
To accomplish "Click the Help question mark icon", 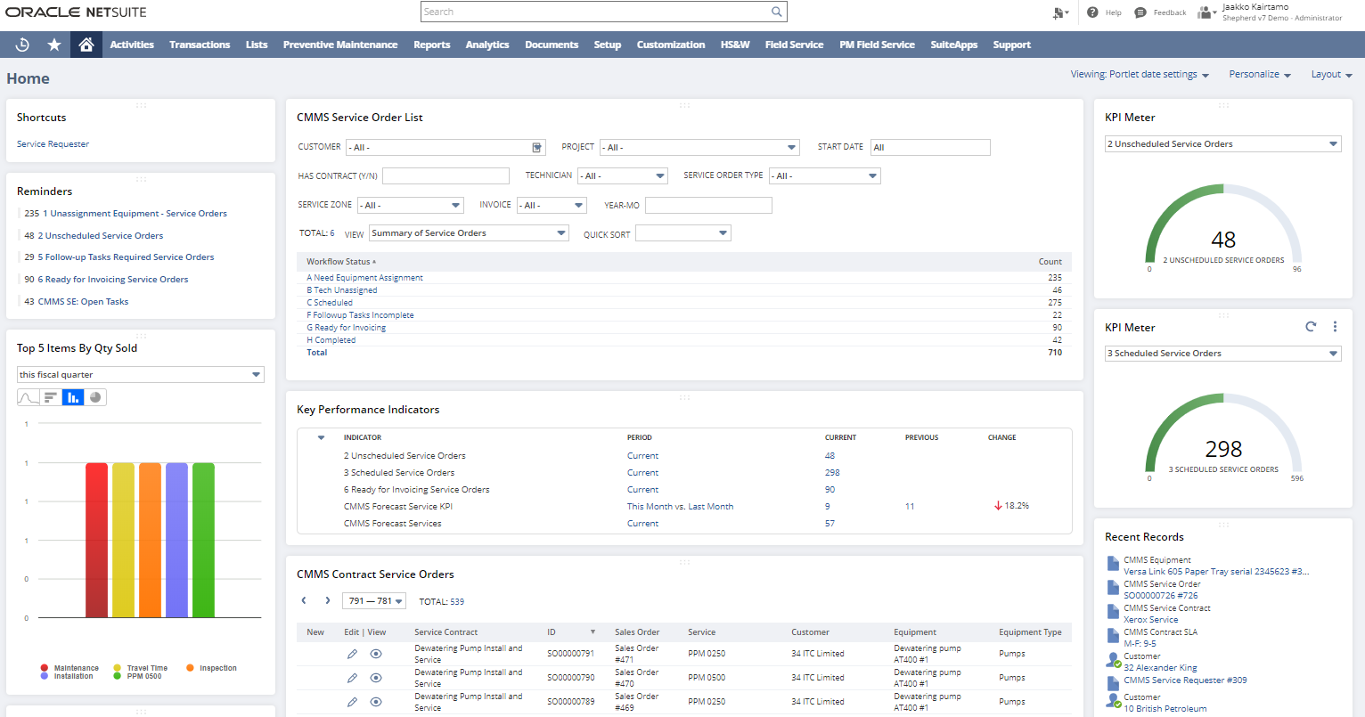I will pos(1092,12).
